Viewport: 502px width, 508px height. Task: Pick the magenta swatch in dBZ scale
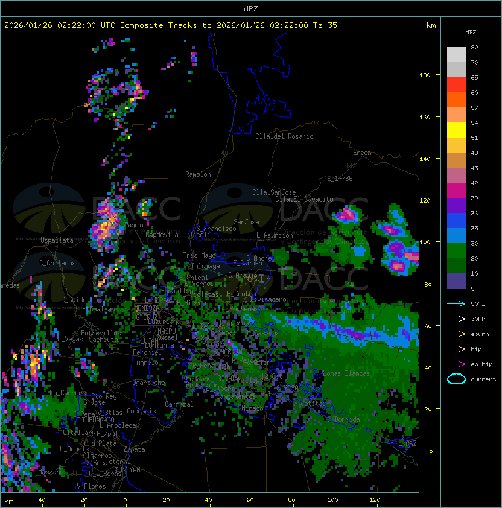(456, 191)
